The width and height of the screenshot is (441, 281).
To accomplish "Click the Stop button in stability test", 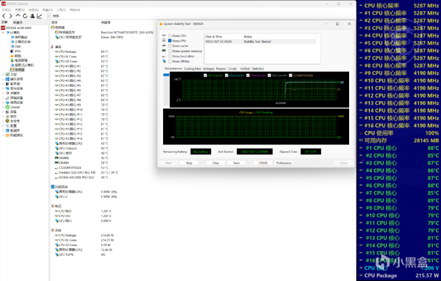I will (x=189, y=163).
